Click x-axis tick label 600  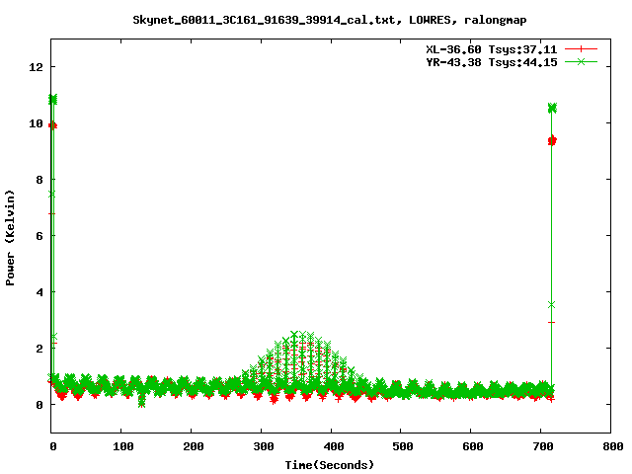tap(473, 446)
